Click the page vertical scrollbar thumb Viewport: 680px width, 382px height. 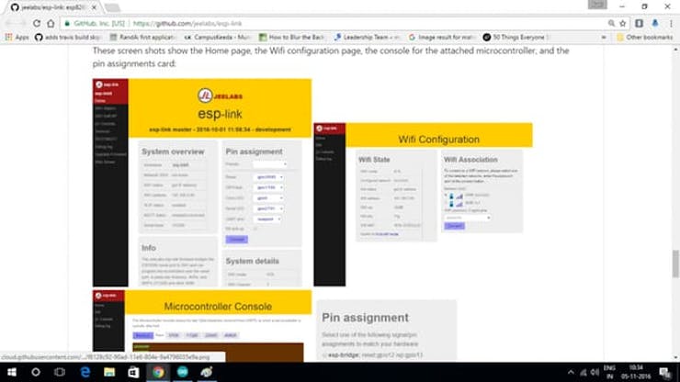[675, 264]
